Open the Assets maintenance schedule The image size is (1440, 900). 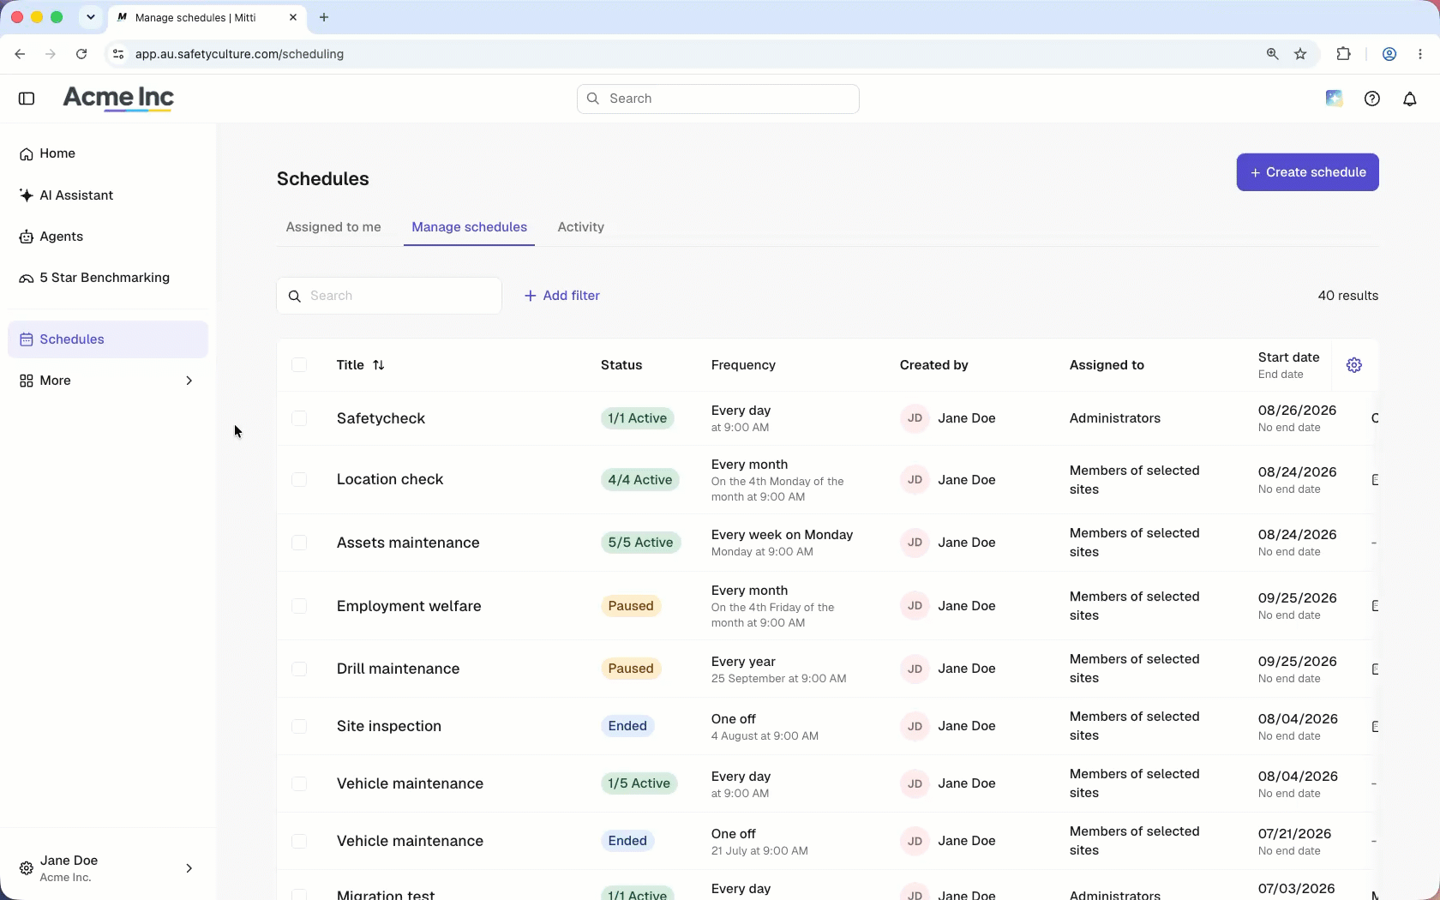click(408, 543)
